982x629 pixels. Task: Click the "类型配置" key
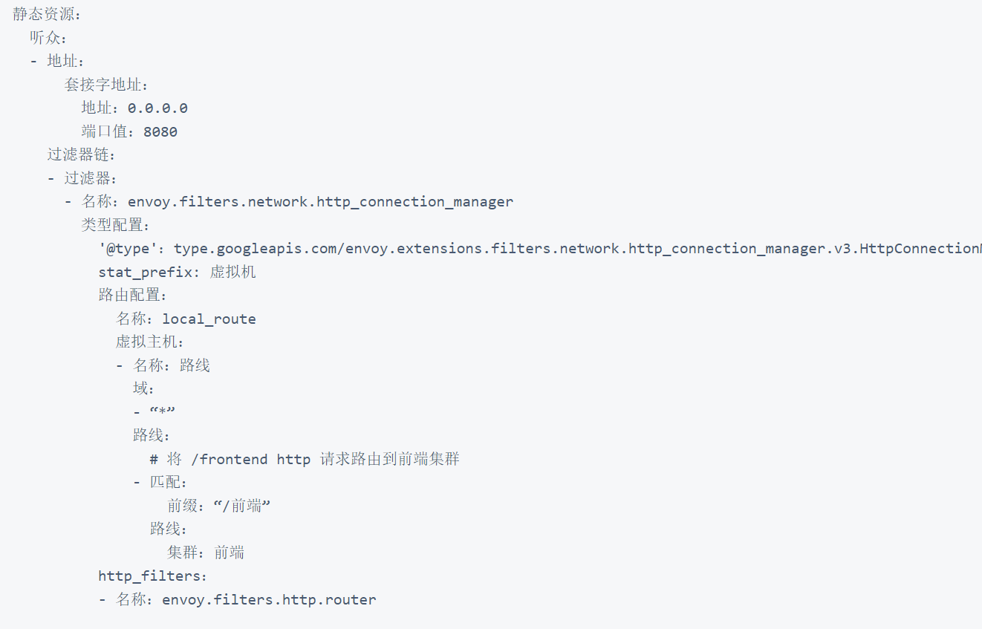pos(115,225)
